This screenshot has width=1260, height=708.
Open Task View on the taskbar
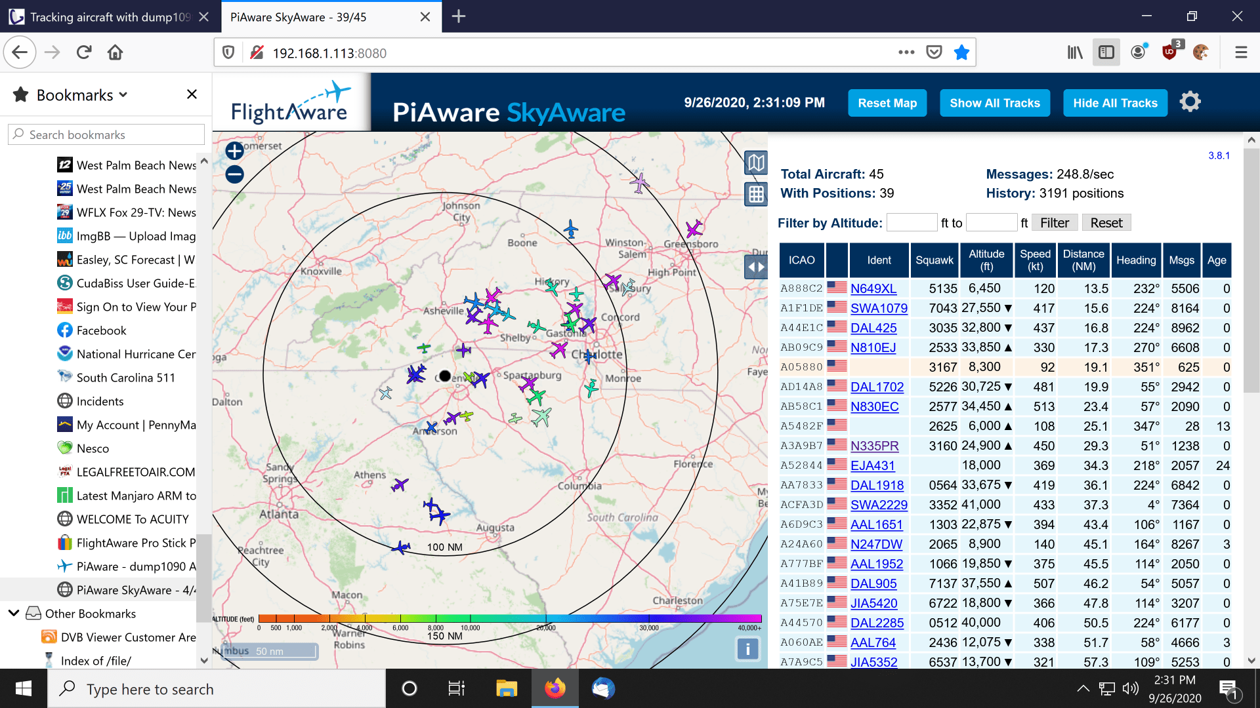point(456,688)
